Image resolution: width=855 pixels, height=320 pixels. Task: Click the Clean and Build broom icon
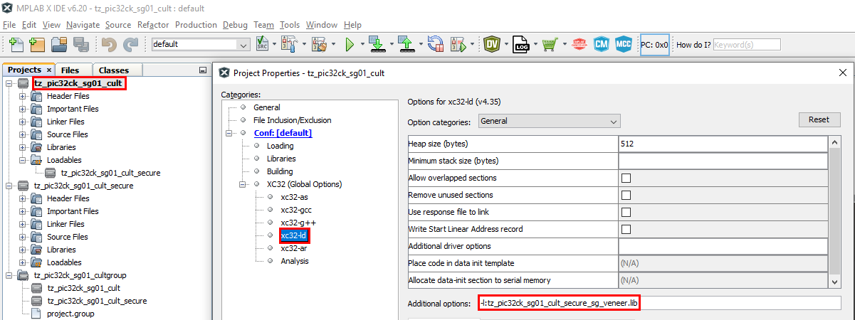[318, 44]
